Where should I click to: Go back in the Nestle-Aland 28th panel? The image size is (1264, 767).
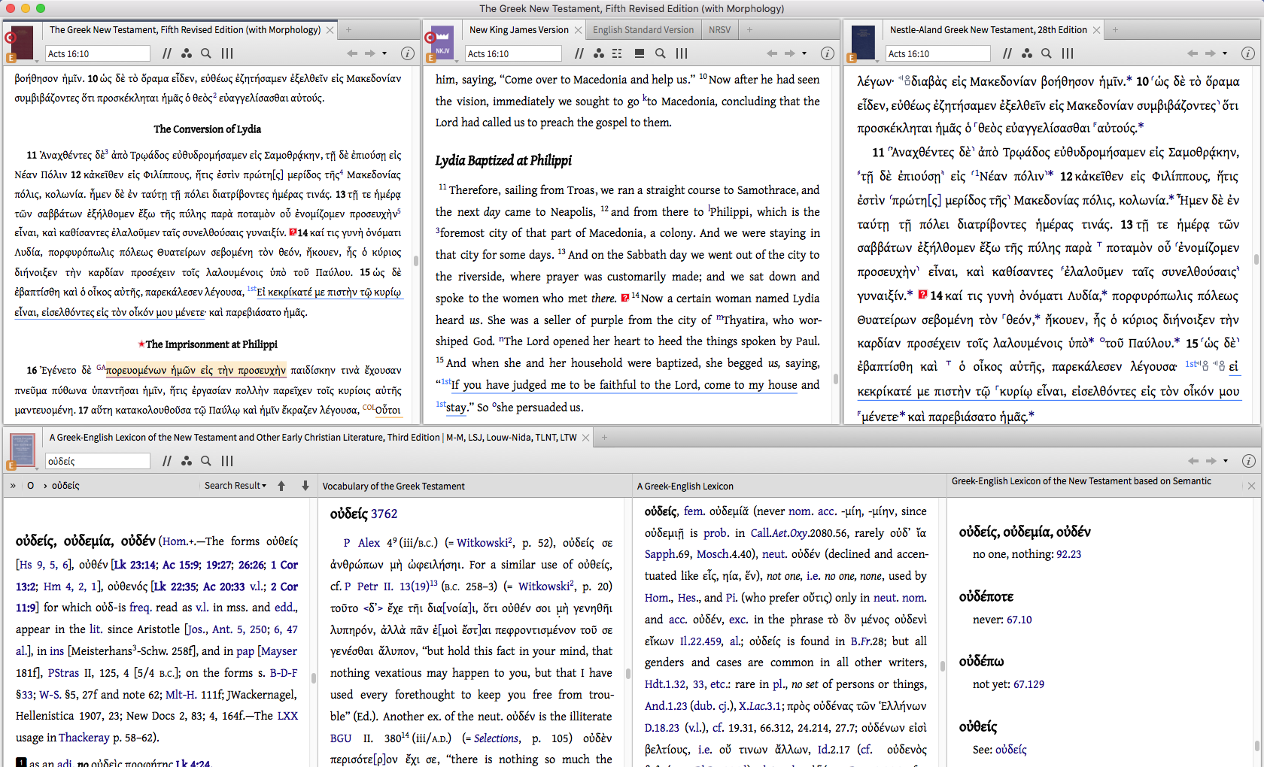pyautogui.click(x=1193, y=53)
